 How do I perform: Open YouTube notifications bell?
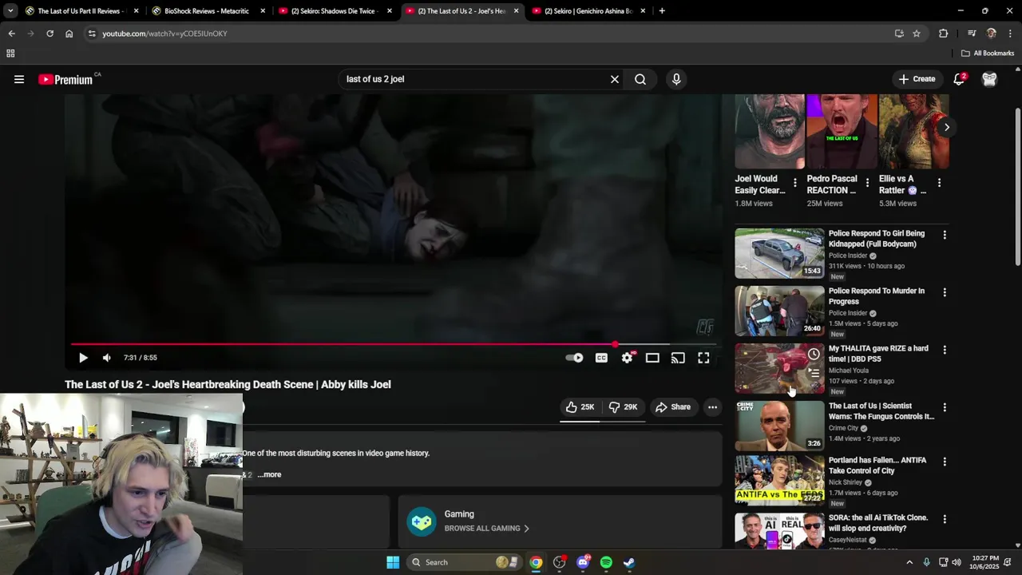[960, 79]
